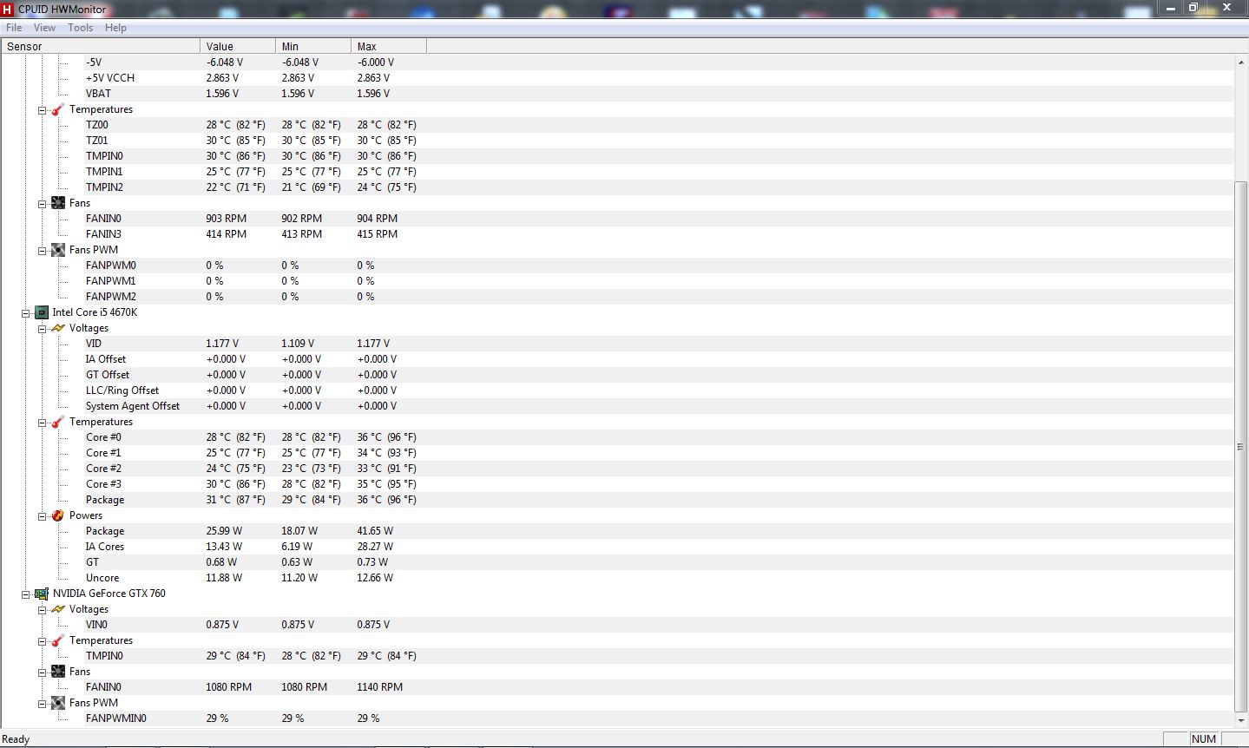This screenshot has width=1249, height=748.
Task: Click the CPU Voltages icon above VID
Action: pos(58,328)
